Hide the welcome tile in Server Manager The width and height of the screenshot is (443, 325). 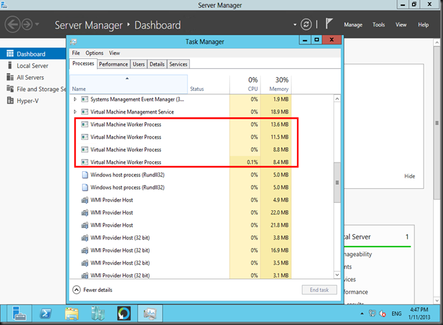[409, 176]
